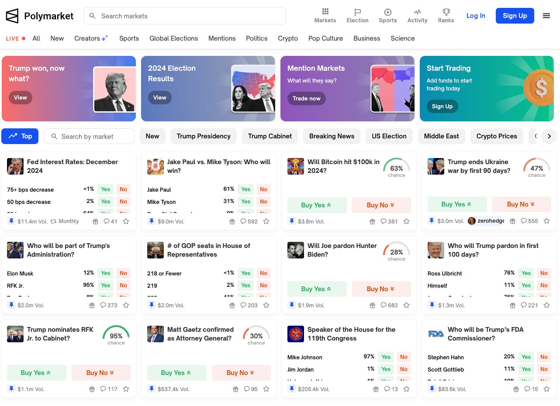This screenshot has width=560, height=406.
Task: Filter by Trump Presidency chip
Action: [x=204, y=136]
